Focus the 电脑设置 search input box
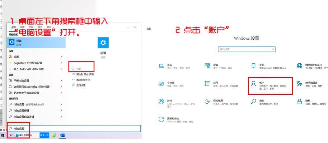The width and height of the screenshot is (328, 143). coord(74,129)
